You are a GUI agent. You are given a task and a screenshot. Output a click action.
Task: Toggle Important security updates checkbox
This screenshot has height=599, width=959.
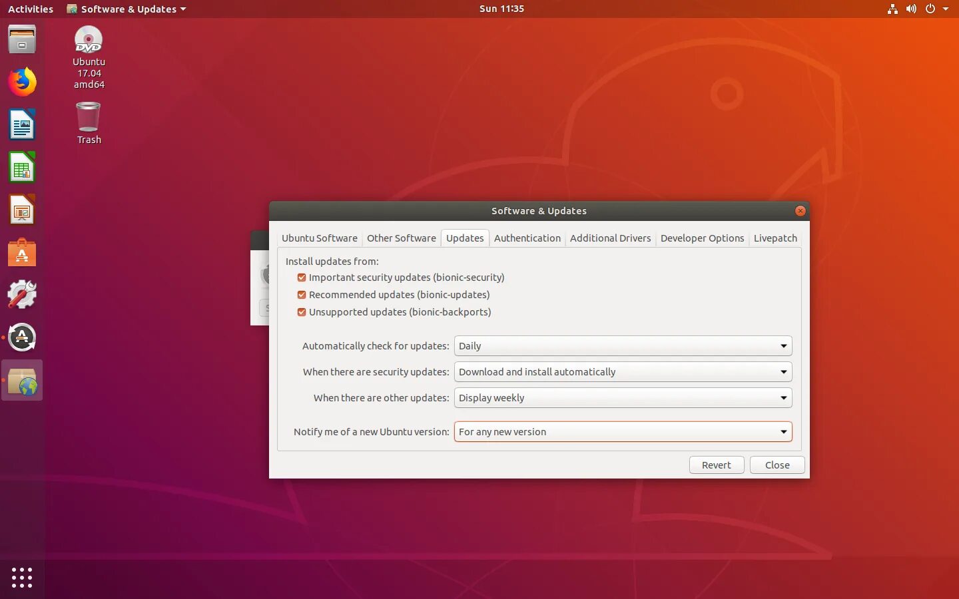(302, 278)
